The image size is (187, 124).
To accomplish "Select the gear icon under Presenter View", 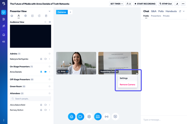I will coord(26,16).
